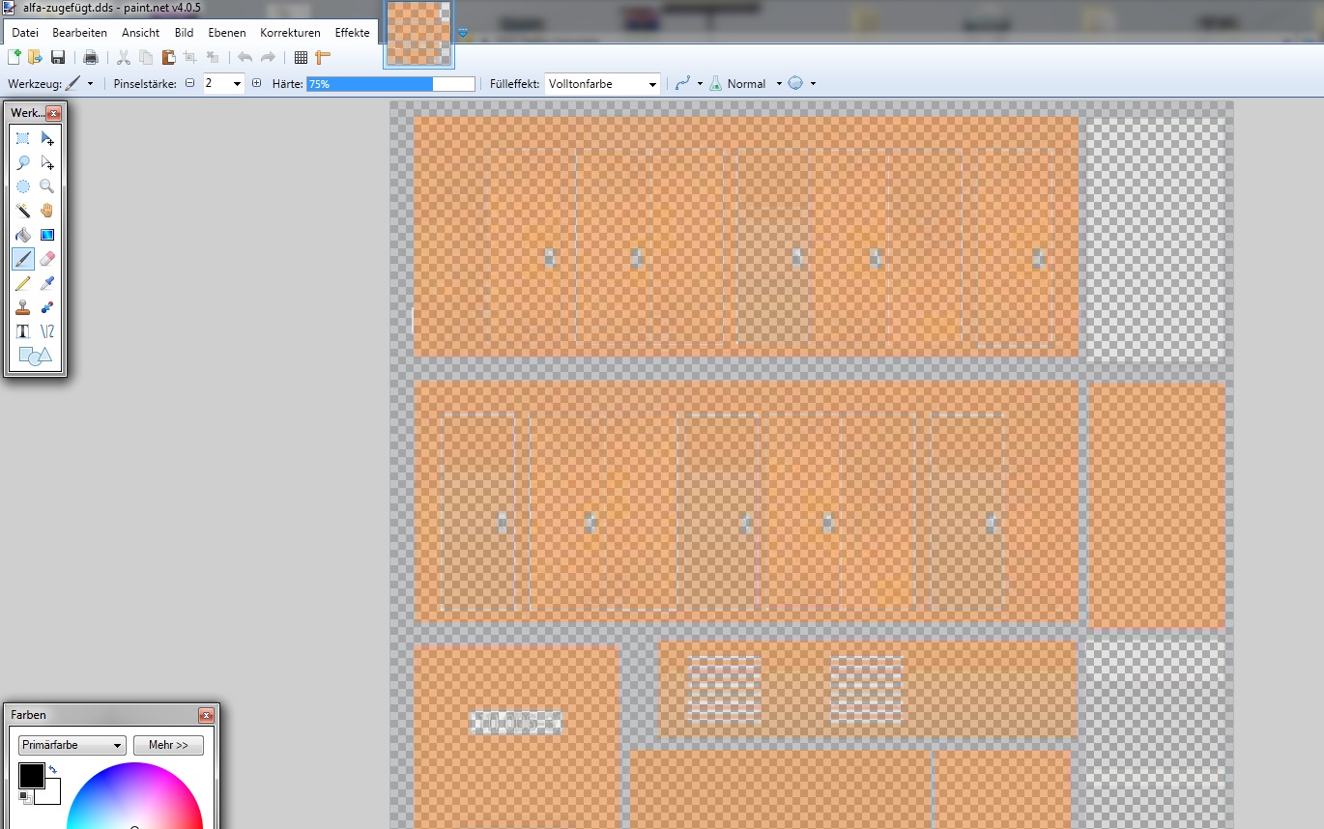Reset colors to black and white

click(26, 798)
